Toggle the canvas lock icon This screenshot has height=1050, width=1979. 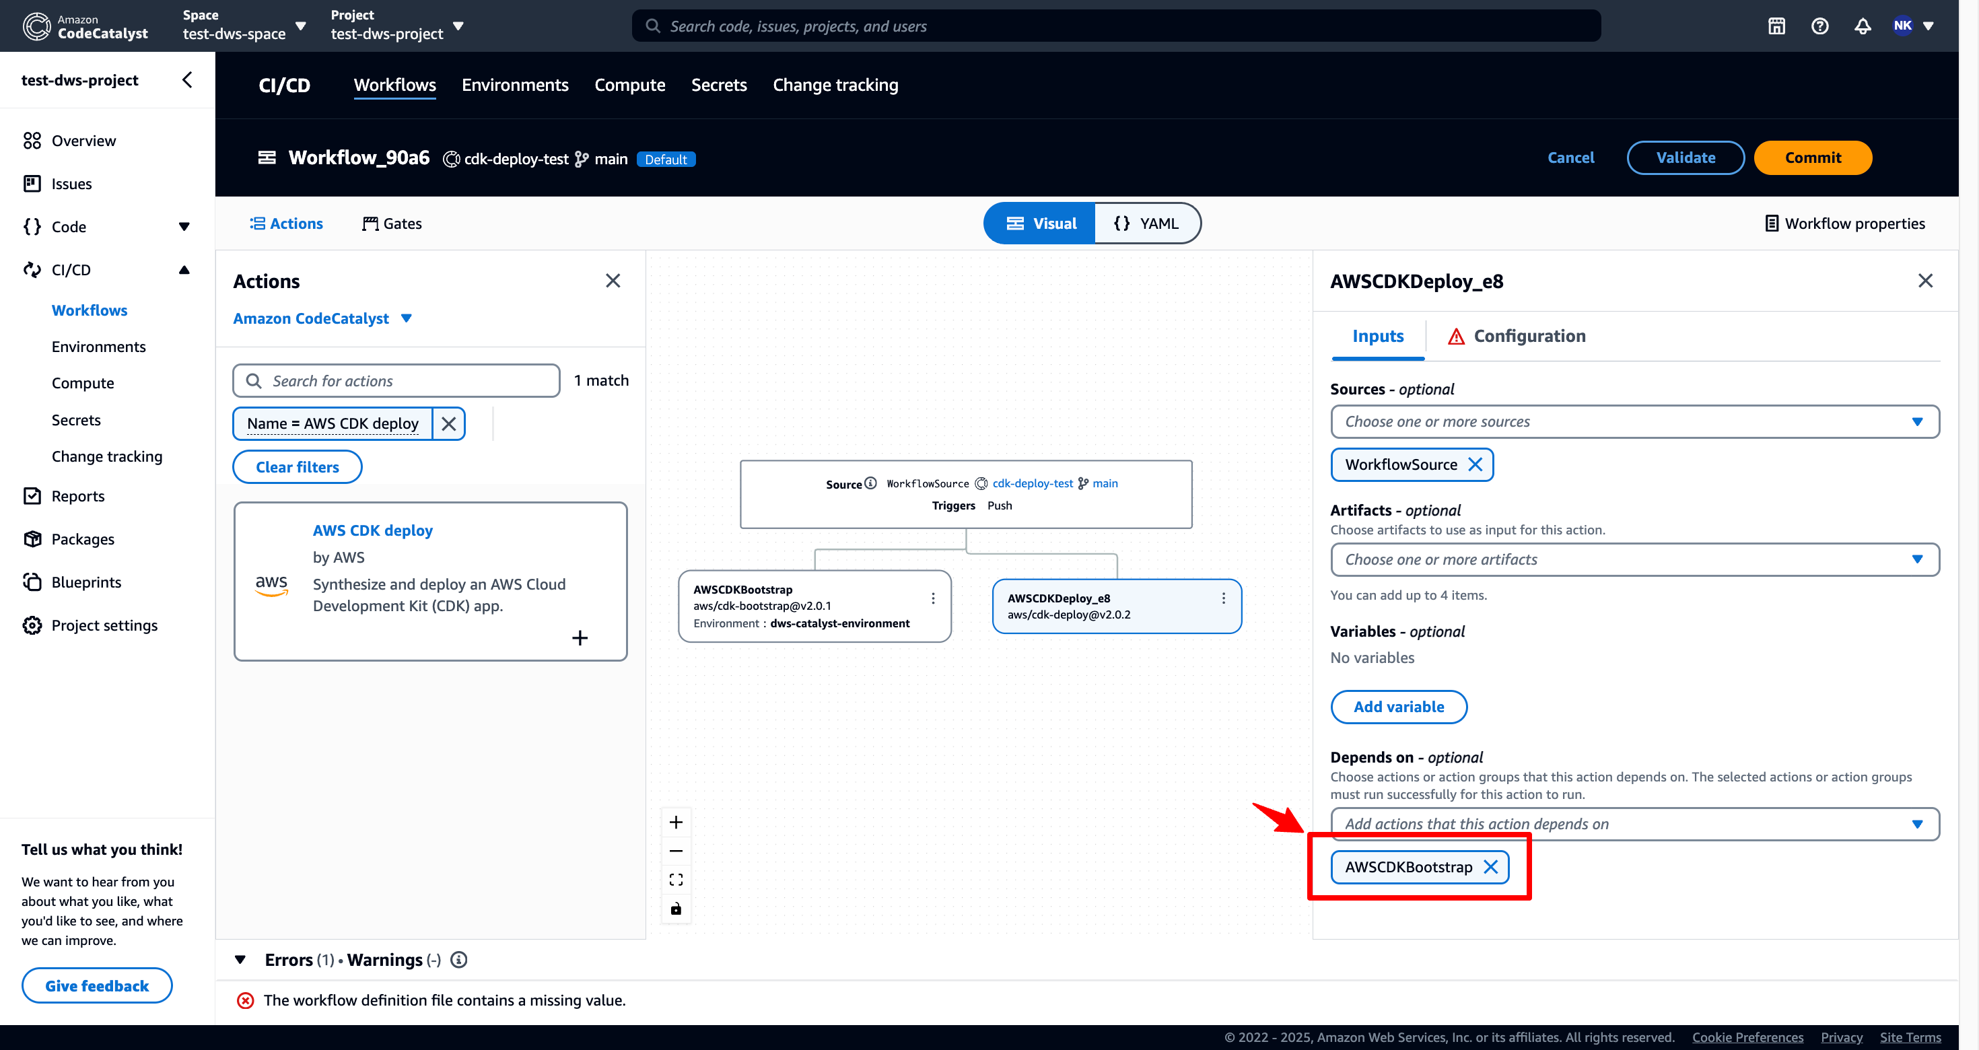pyautogui.click(x=675, y=909)
